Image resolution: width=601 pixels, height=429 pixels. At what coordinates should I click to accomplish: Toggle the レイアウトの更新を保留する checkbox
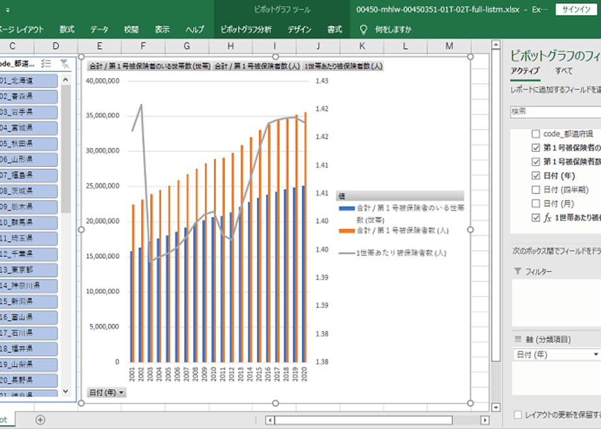[518, 415]
